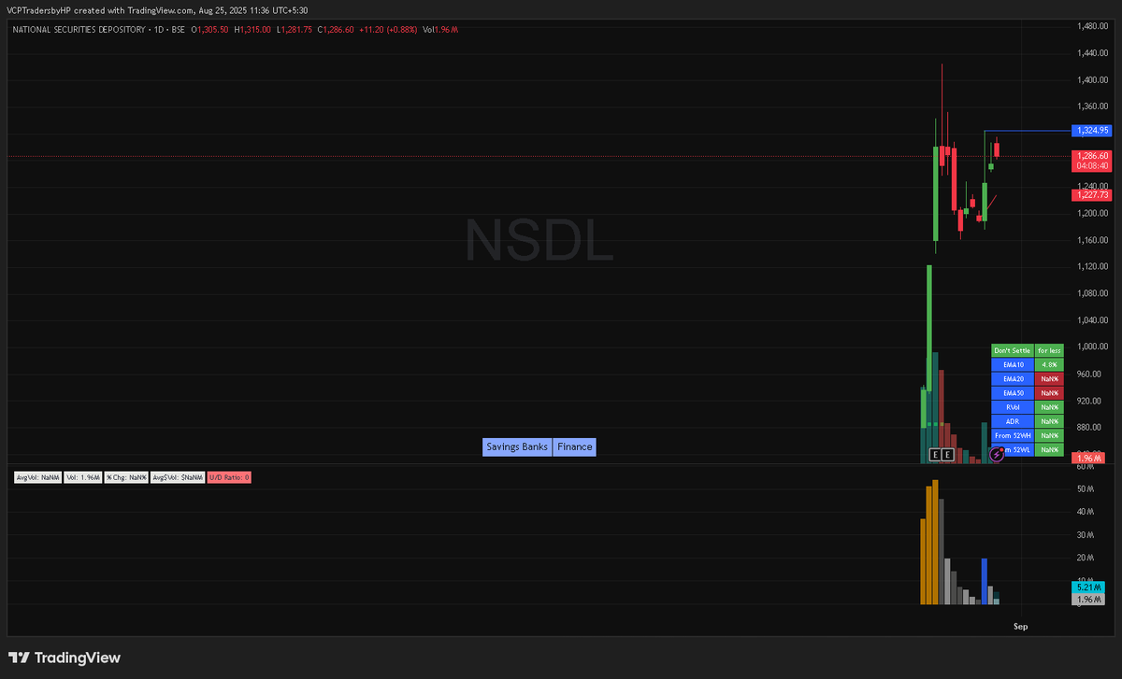Click the first E earnings marker
This screenshot has width=1122, height=679.
point(935,455)
